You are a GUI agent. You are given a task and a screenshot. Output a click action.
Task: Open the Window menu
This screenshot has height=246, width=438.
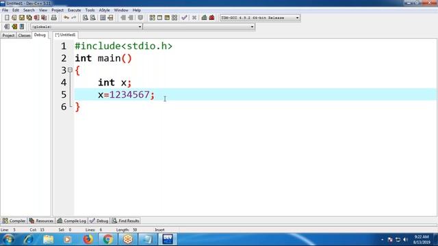pyautogui.click(x=121, y=10)
